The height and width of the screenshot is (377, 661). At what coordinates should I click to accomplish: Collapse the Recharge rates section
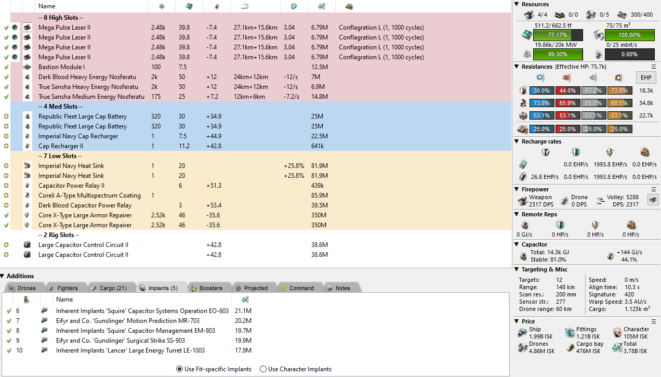[517, 141]
